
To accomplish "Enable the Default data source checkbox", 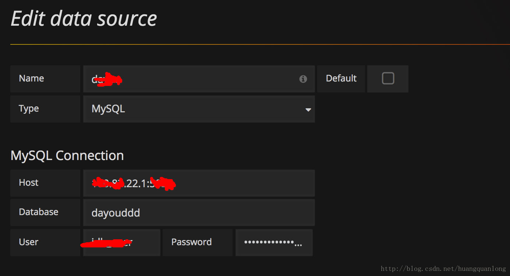I will 388,78.
